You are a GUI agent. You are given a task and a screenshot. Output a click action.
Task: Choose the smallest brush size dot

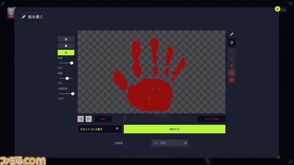232,52
